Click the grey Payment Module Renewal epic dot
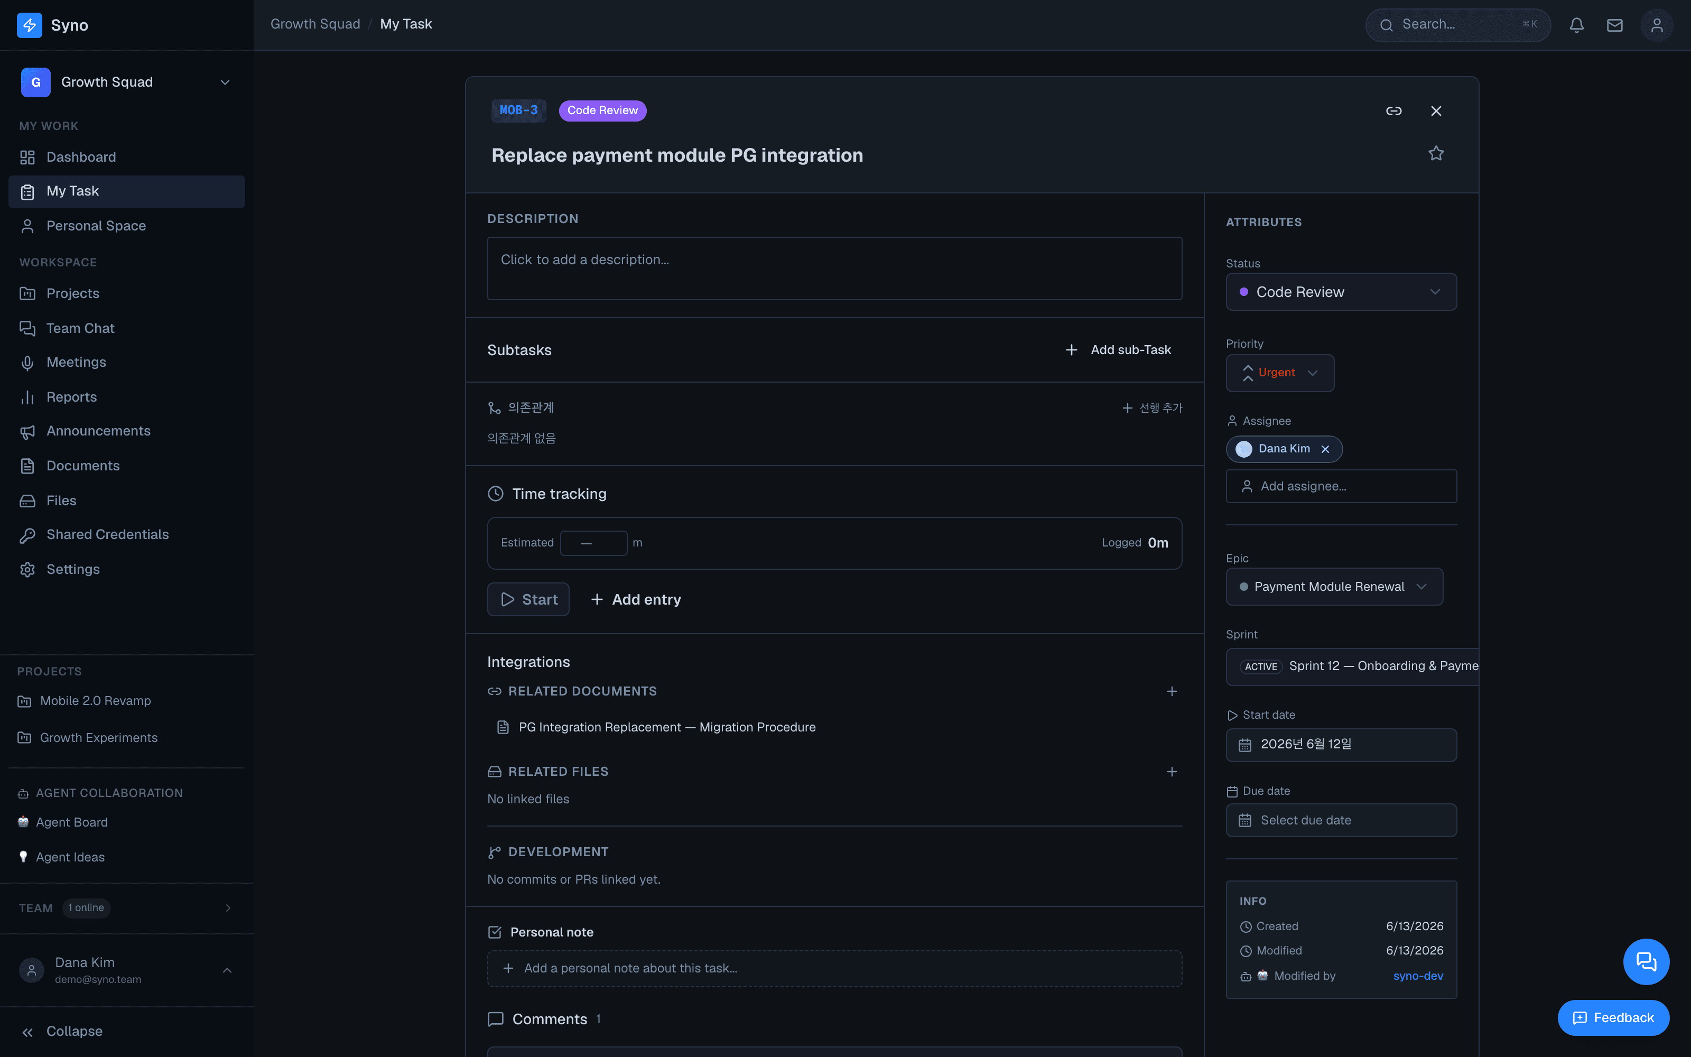The image size is (1691, 1057). click(1244, 587)
